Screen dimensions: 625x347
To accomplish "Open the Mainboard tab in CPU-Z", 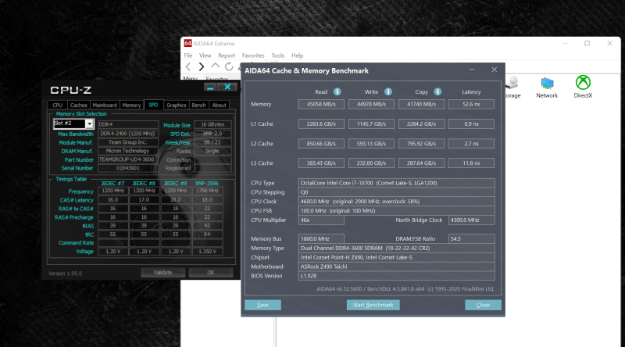I will 104,105.
